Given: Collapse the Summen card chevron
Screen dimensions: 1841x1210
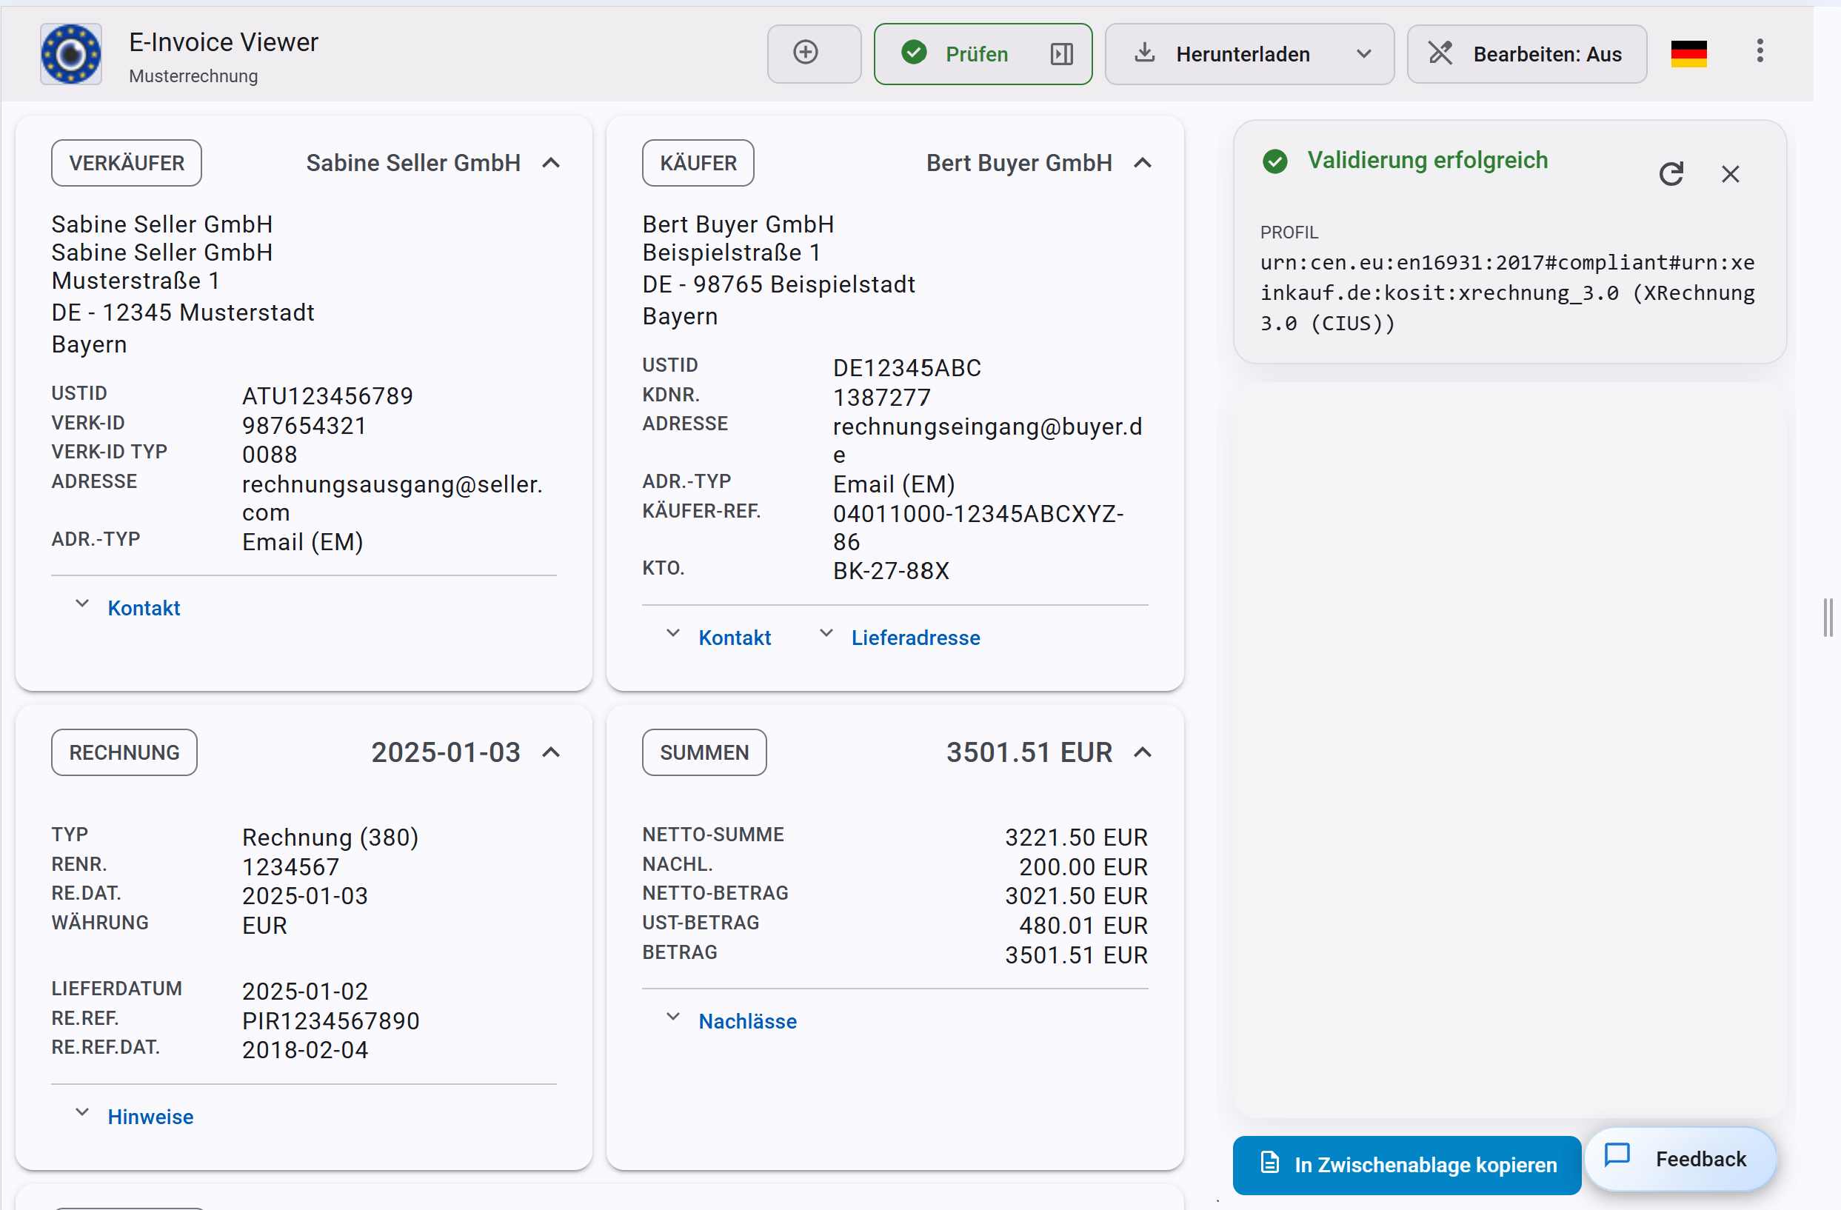Looking at the screenshot, I should coord(1142,753).
